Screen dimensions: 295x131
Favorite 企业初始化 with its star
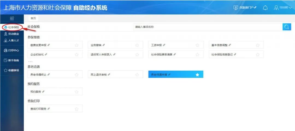point(76,54)
